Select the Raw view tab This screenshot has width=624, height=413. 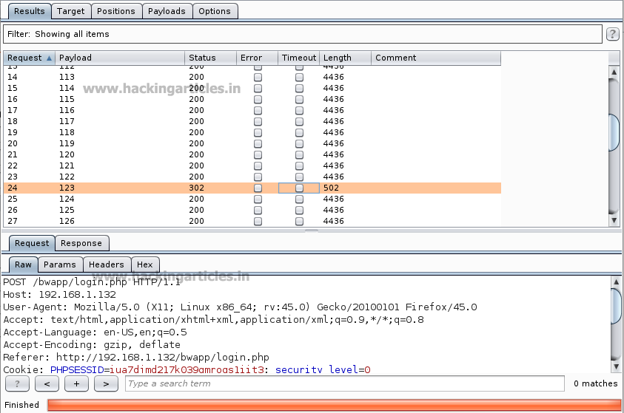click(x=23, y=264)
